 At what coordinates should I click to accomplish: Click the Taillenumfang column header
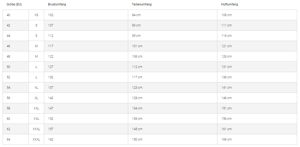(x=142, y=4)
